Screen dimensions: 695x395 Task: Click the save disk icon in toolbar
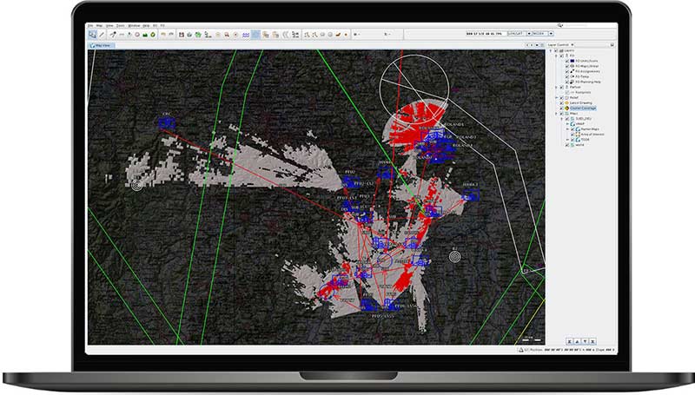click(x=181, y=35)
